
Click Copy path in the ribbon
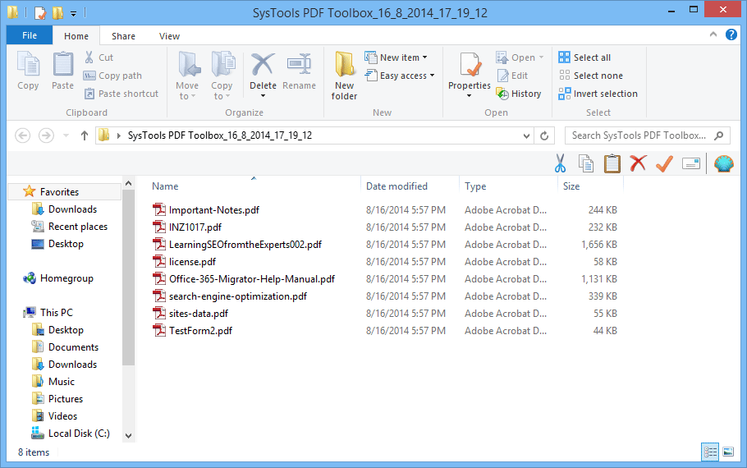(x=112, y=76)
